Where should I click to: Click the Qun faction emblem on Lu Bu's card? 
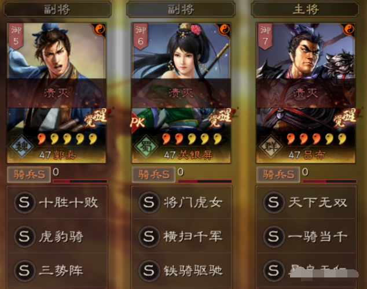(x=271, y=146)
